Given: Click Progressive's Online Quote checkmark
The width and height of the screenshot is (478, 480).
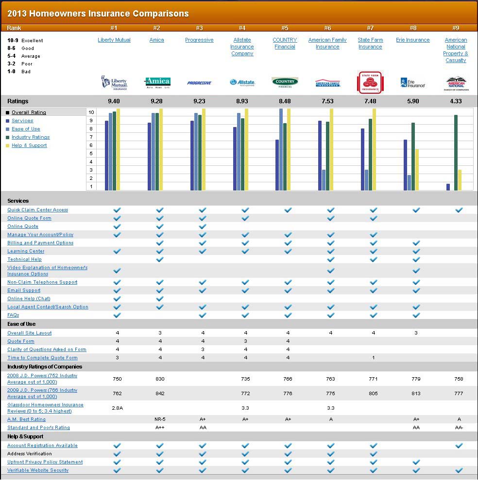Looking at the screenshot, I should point(202,226).
